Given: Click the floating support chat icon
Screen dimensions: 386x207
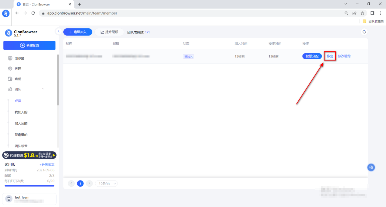Looking at the screenshot, I should 371,167.
